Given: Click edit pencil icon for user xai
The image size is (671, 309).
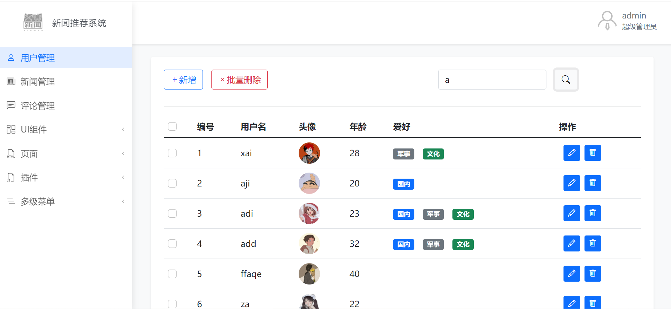Looking at the screenshot, I should (571, 153).
